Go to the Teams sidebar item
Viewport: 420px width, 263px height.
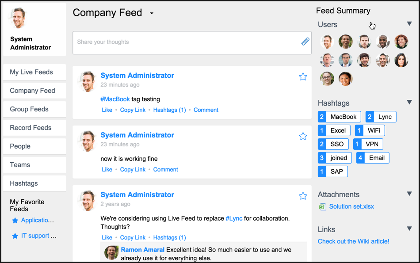(34, 165)
